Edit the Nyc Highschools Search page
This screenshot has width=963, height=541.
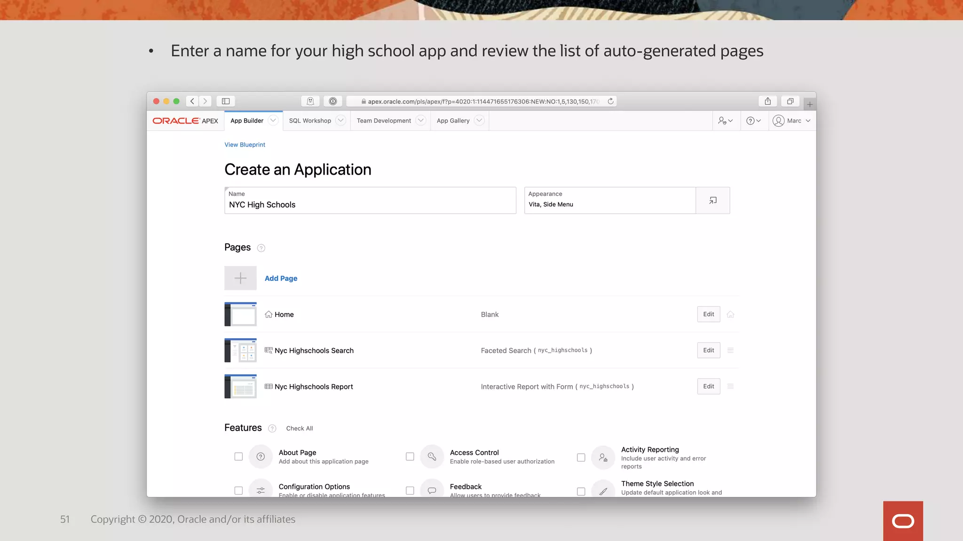click(709, 350)
